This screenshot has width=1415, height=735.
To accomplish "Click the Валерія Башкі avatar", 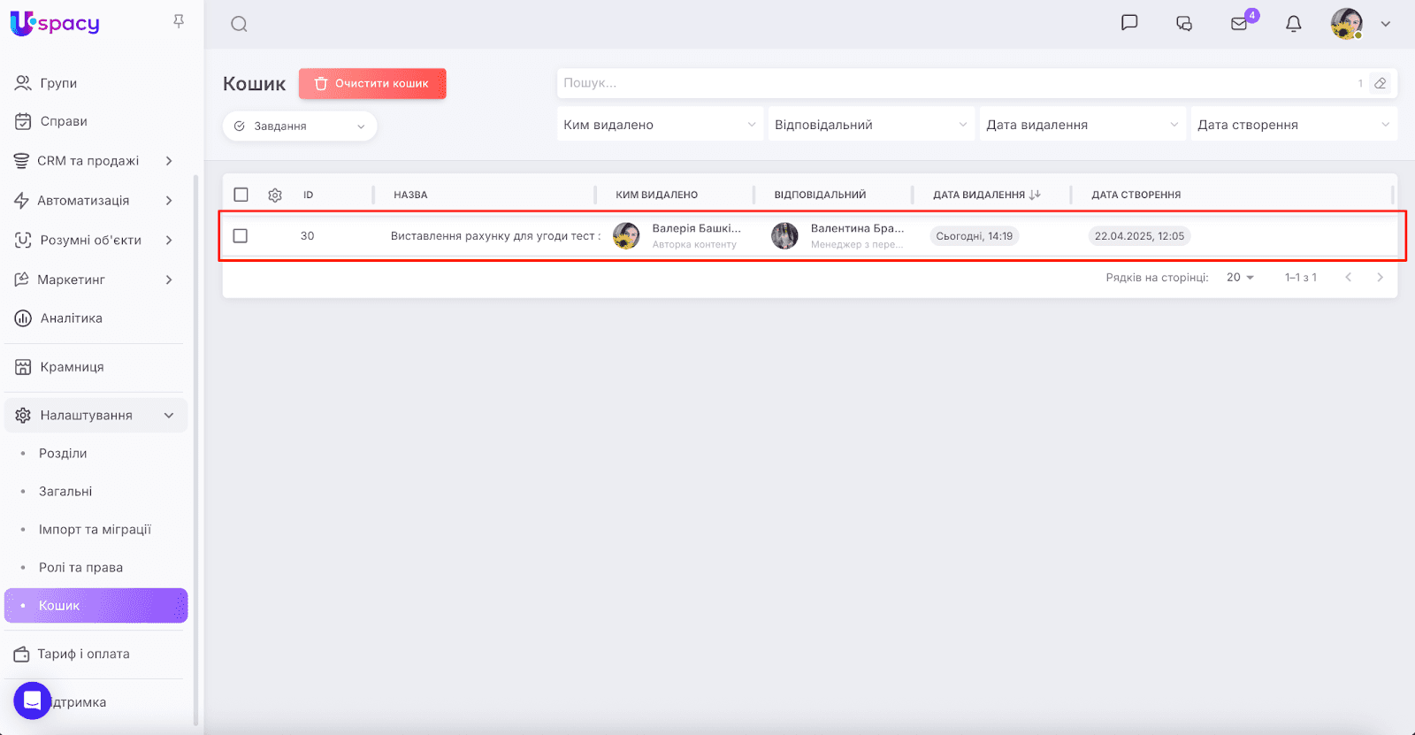I will (x=626, y=236).
